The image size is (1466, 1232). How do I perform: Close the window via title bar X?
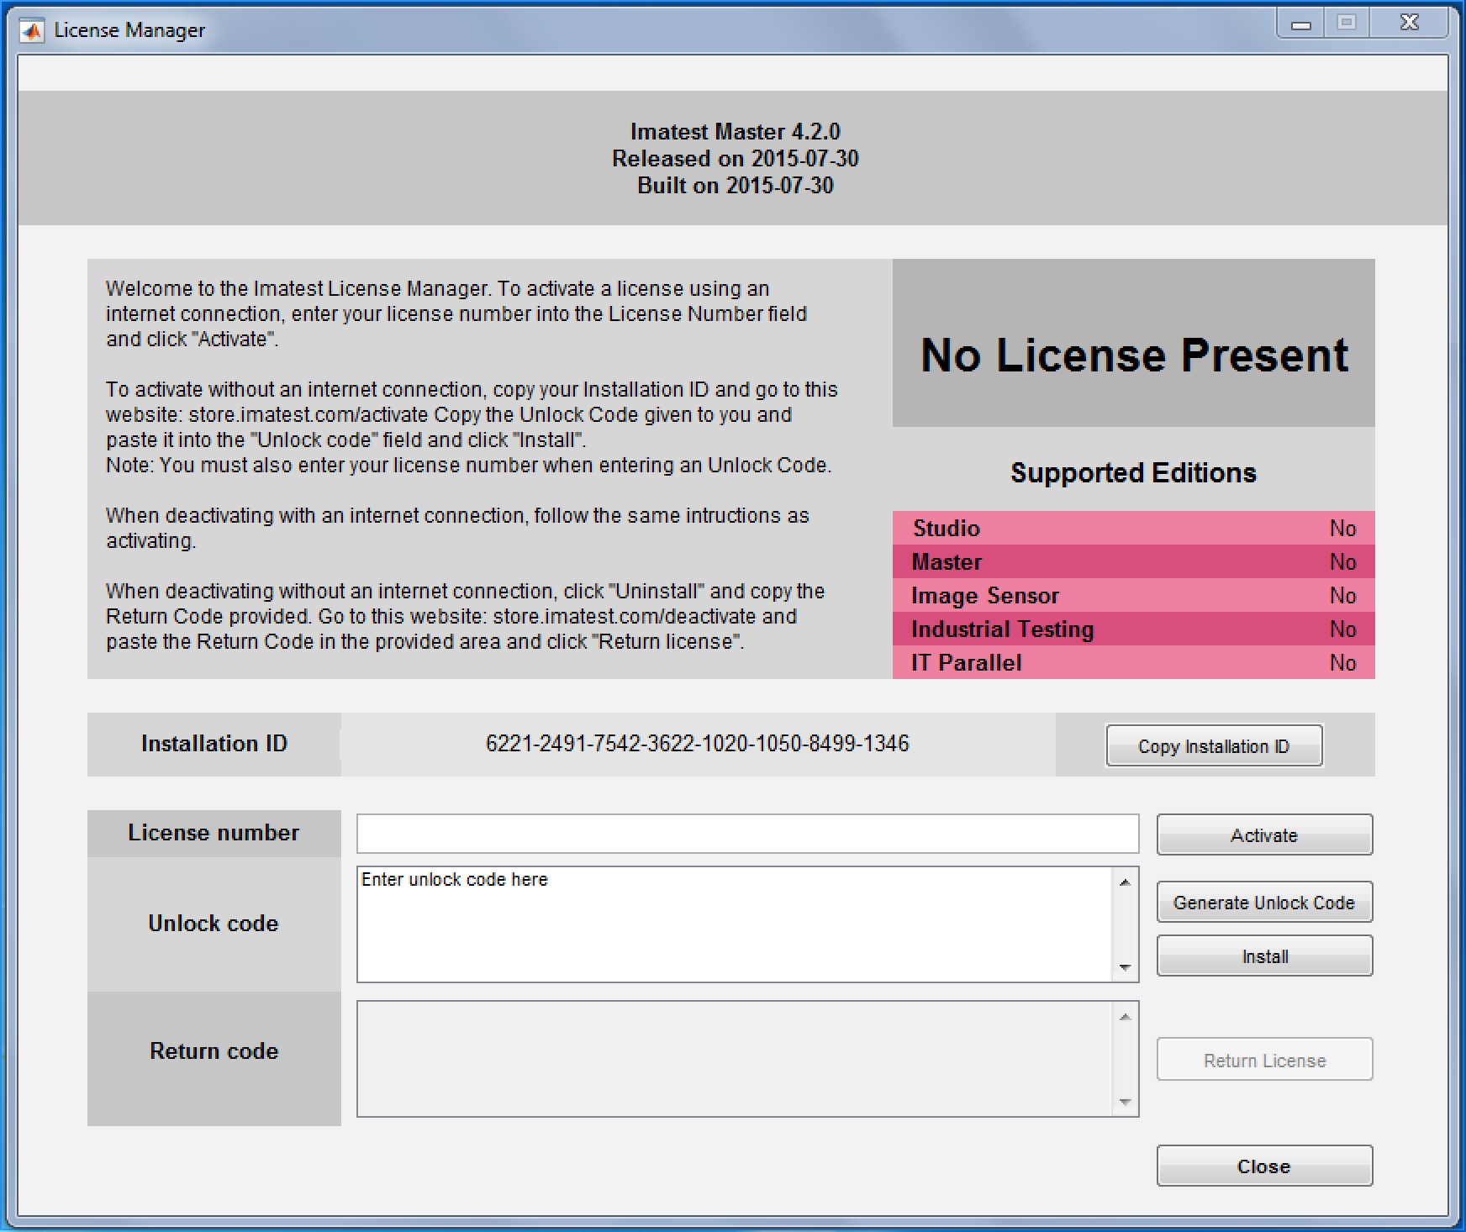(x=1410, y=24)
